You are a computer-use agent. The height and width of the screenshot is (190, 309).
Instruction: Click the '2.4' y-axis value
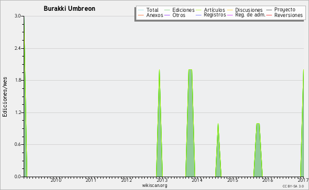pyautogui.click(x=18, y=48)
